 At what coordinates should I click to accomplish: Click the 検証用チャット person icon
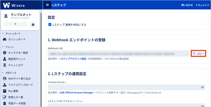tap(4, 59)
